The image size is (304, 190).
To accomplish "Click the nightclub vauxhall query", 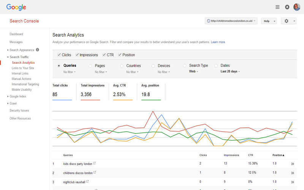I will [x=74, y=182].
